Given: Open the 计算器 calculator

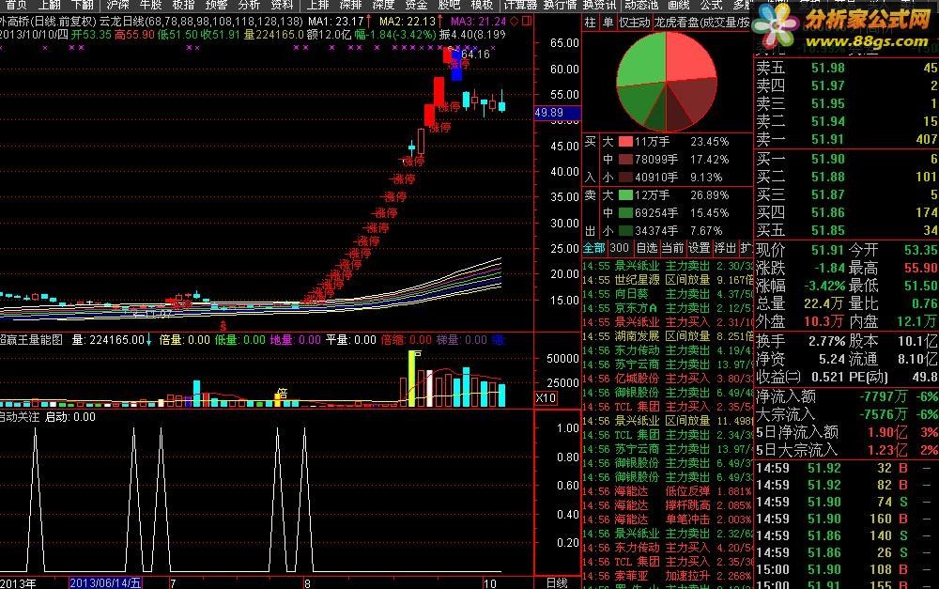Looking at the screenshot, I should 520,5.
